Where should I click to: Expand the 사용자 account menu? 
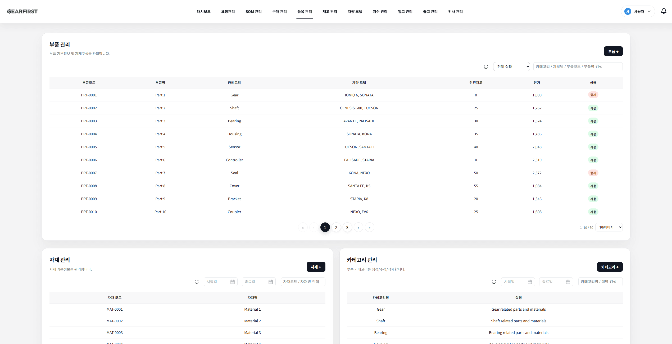point(638,11)
